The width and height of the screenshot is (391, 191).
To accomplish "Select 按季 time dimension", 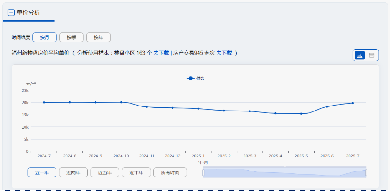I will (x=71, y=37).
